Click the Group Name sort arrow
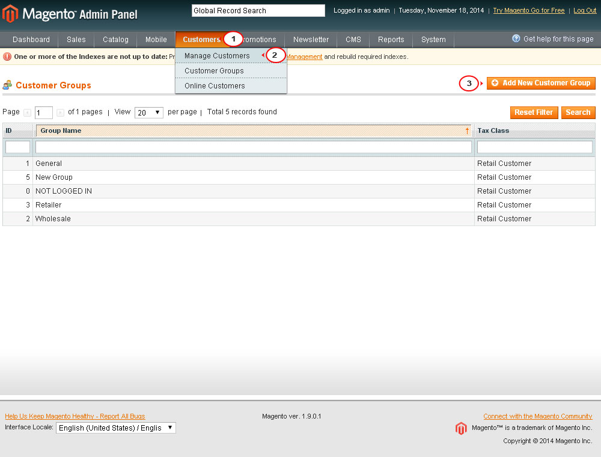 [467, 130]
